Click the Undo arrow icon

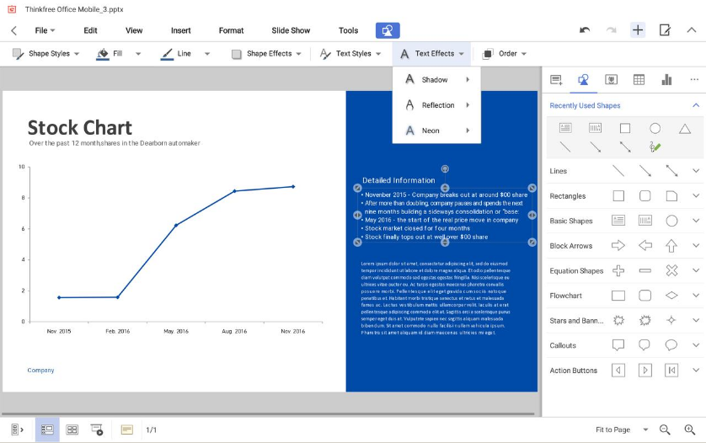(585, 30)
